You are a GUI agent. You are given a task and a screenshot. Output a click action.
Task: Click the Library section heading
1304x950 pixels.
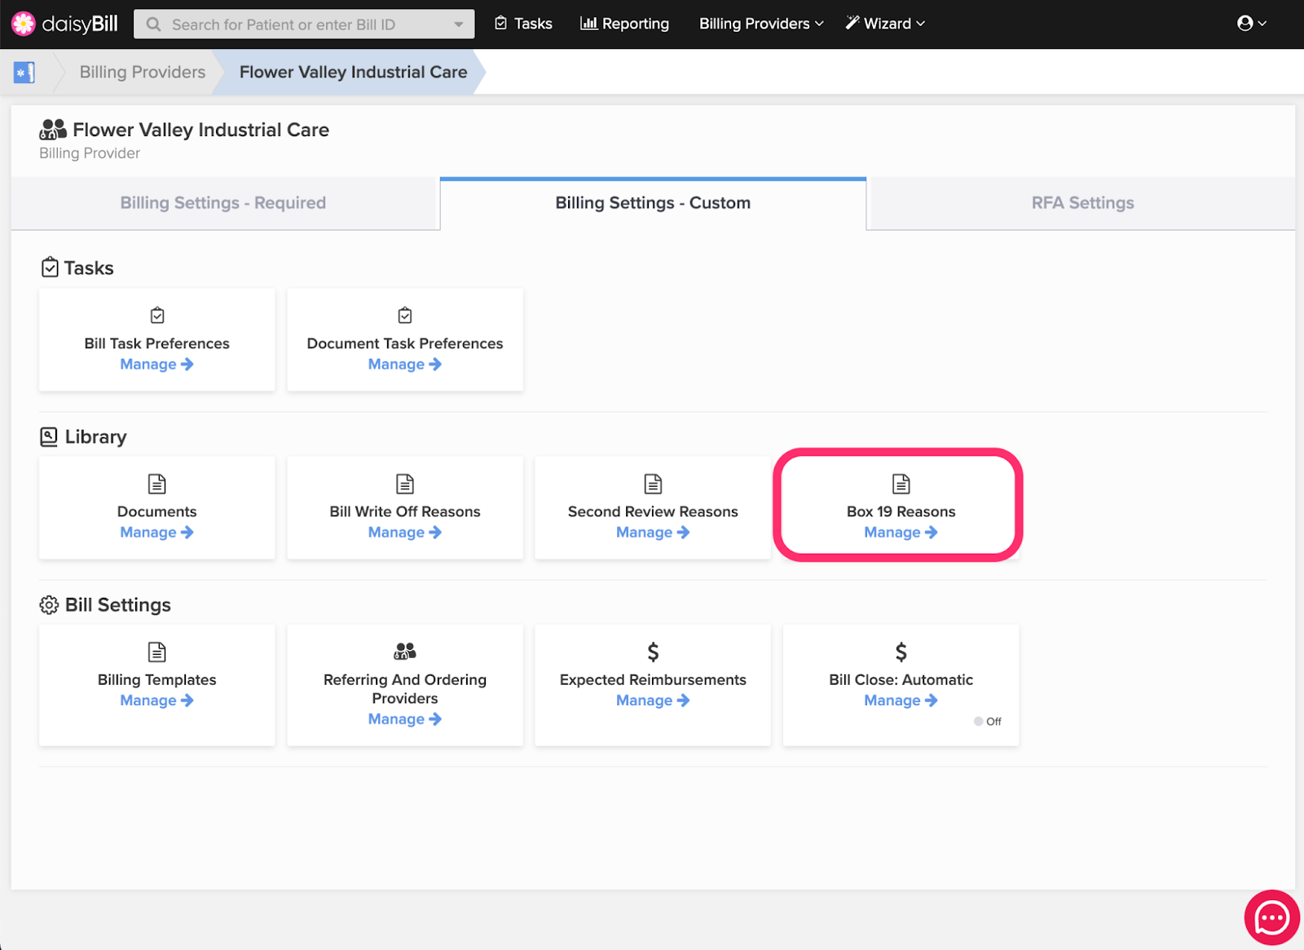tap(95, 437)
